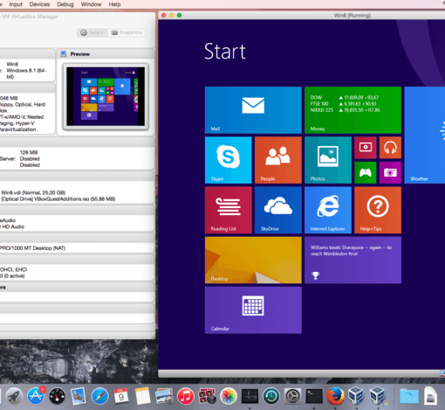Open the Weather tile

point(425,136)
